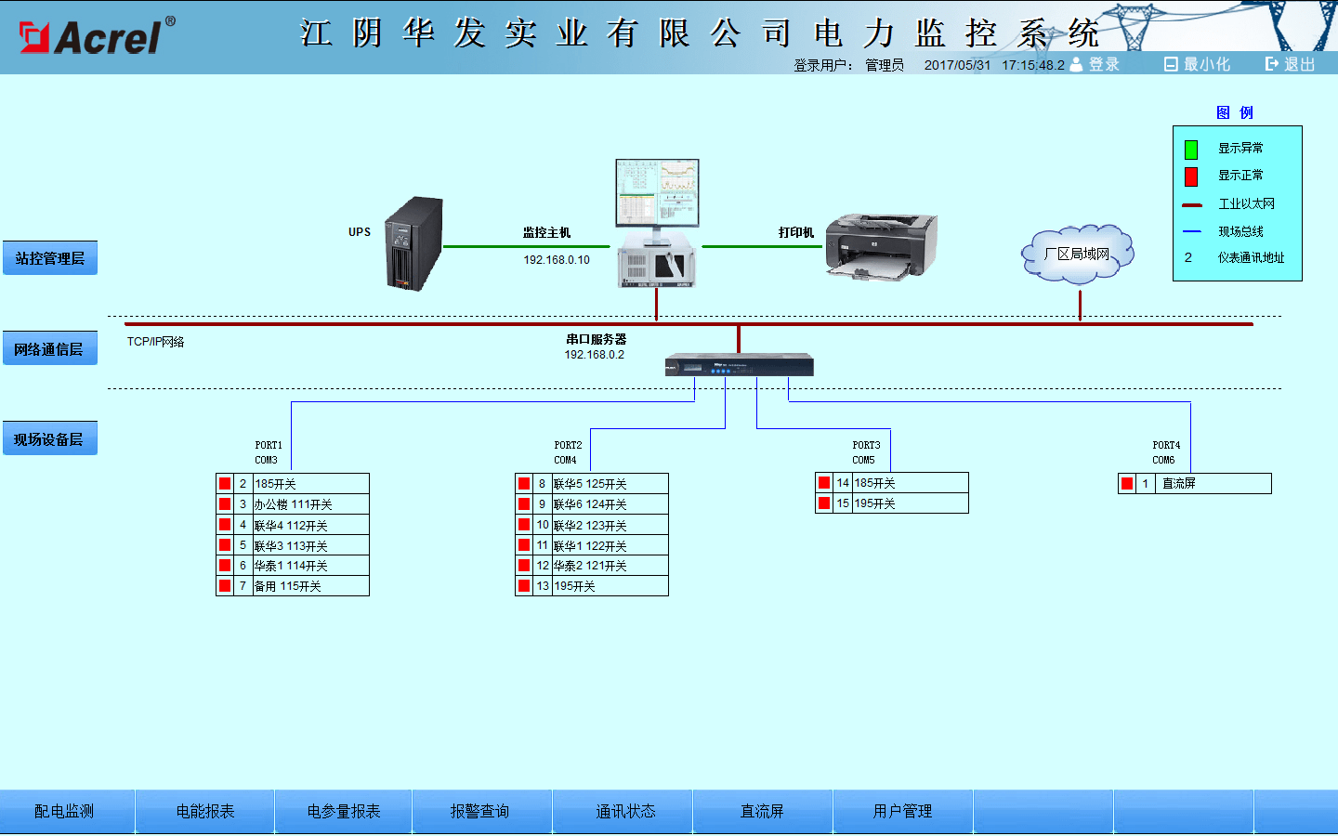This screenshot has height=836, width=1338.
Task: Click the 厂区局域网 cloud icon
Action: pos(1078,253)
